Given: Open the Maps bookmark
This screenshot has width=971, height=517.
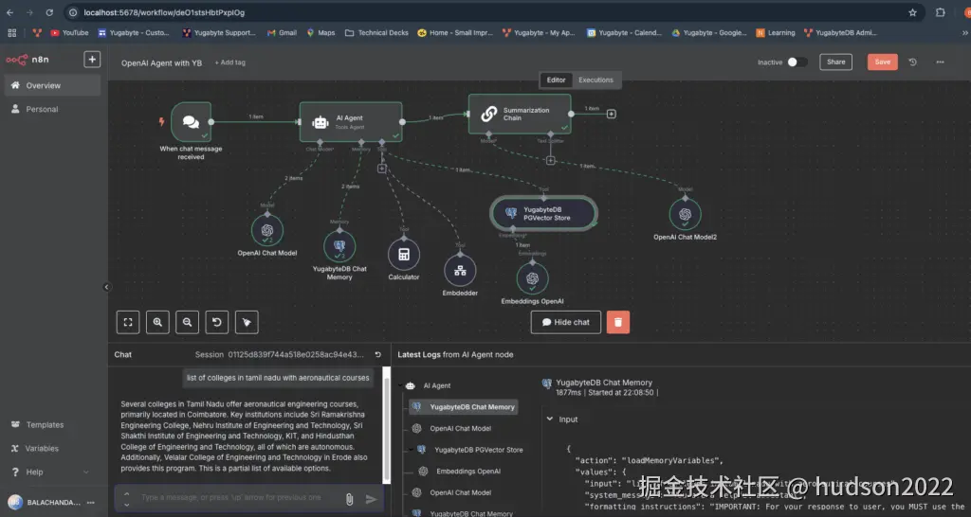Looking at the screenshot, I should tap(321, 33).
